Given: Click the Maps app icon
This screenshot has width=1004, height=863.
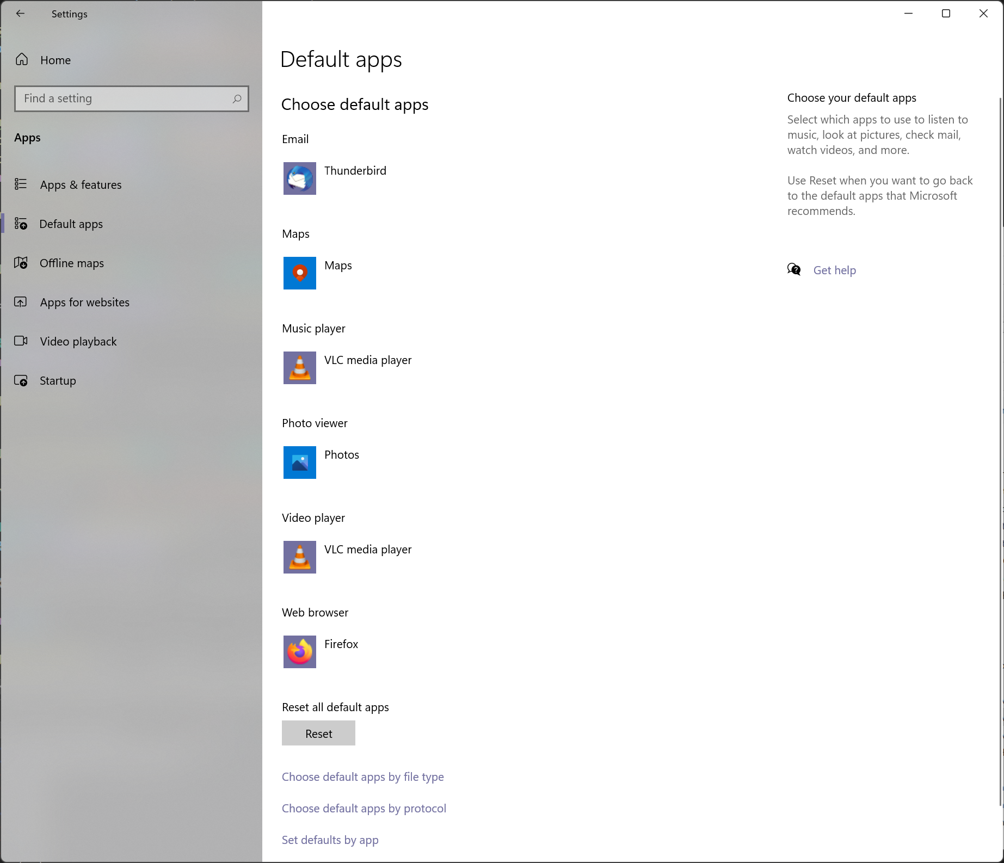Looking at the screenshot, I should click(x=299, y=273).
